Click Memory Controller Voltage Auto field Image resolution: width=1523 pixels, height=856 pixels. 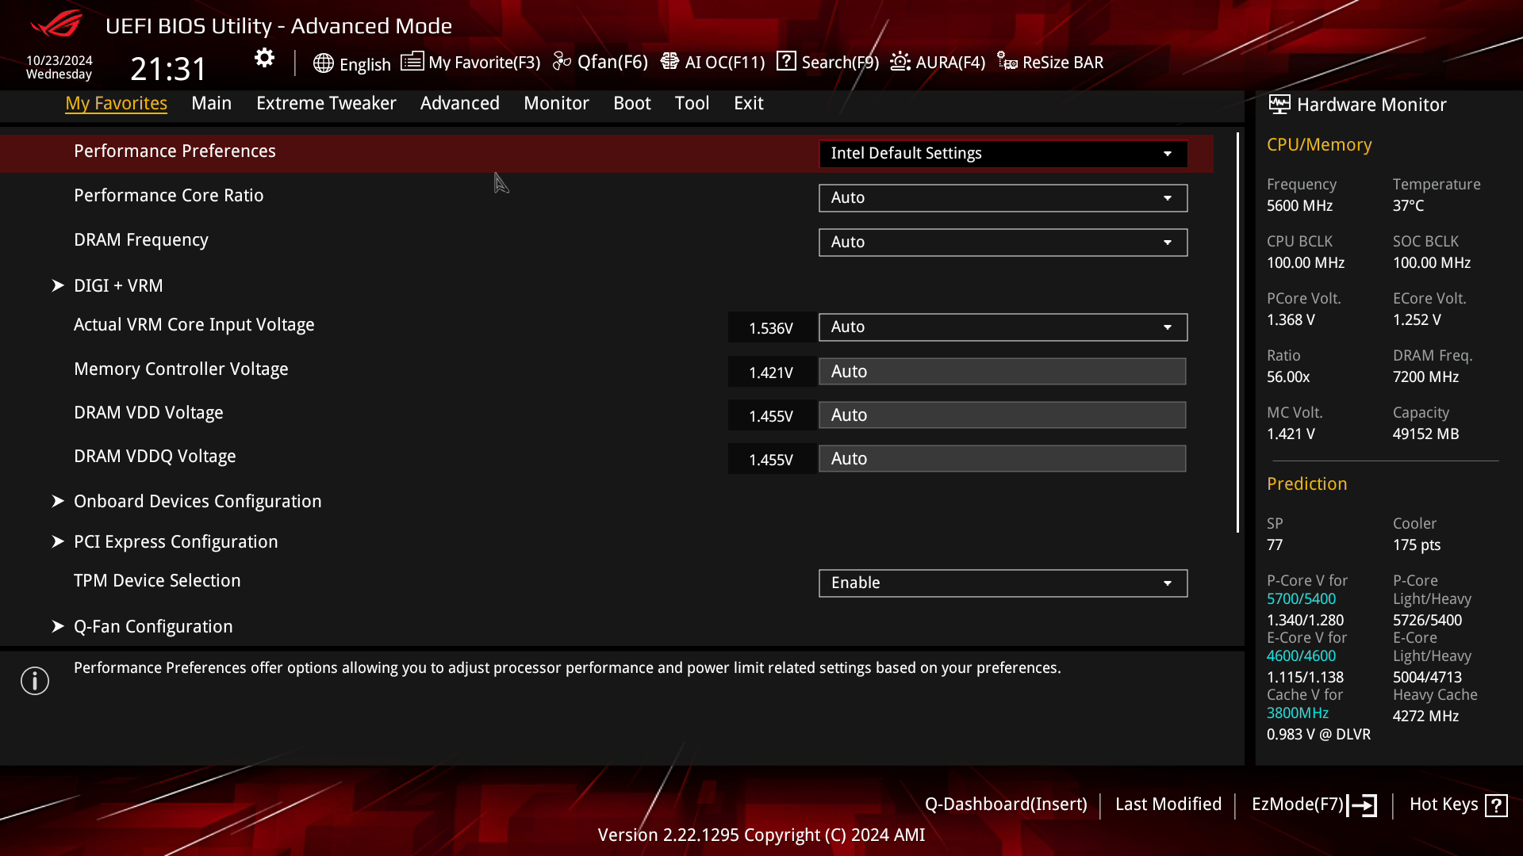(1002, 371)
